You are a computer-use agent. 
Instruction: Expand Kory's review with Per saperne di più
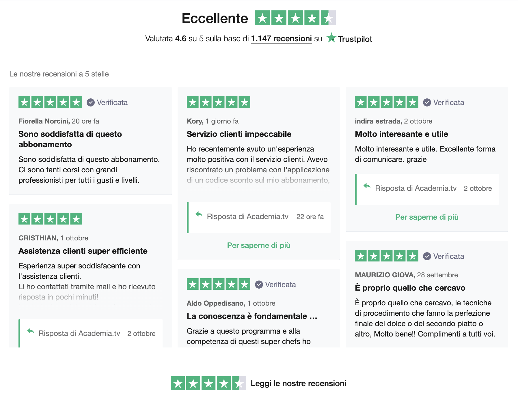pyautogui.click(x=259, y=245)
